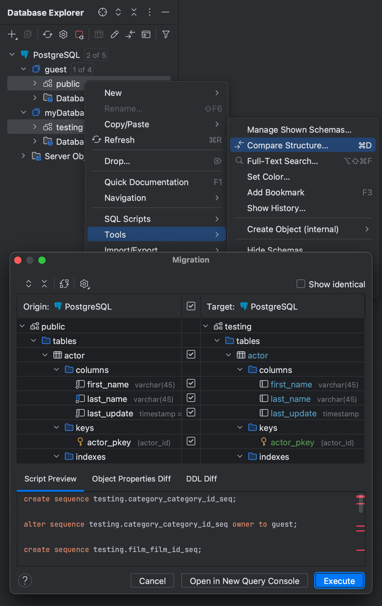Open Query Console icon in toolbar

[x=146, y=34]
